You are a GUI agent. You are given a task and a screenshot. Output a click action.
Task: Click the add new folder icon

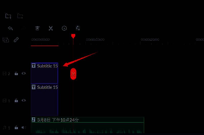tap(8, 16)
